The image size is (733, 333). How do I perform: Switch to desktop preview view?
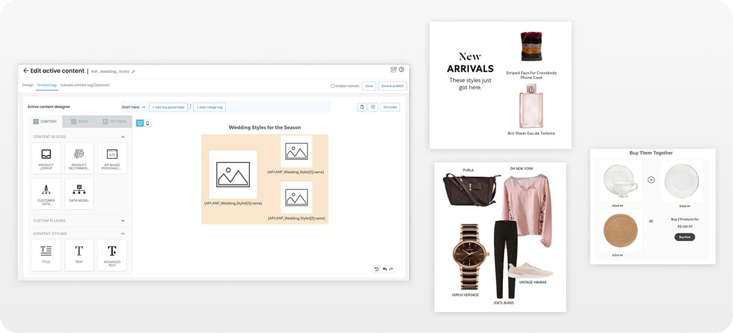coord(140,123)
